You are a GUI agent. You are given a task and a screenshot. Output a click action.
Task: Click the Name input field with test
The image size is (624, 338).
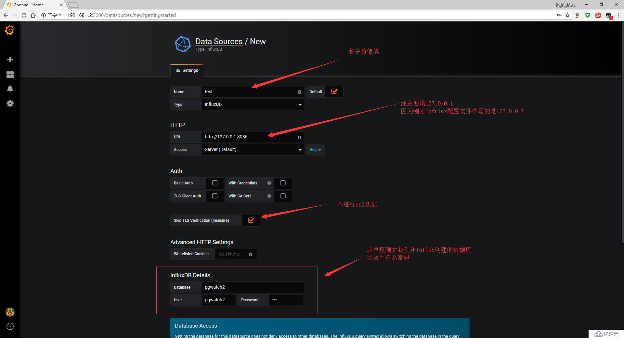[253, 92]
